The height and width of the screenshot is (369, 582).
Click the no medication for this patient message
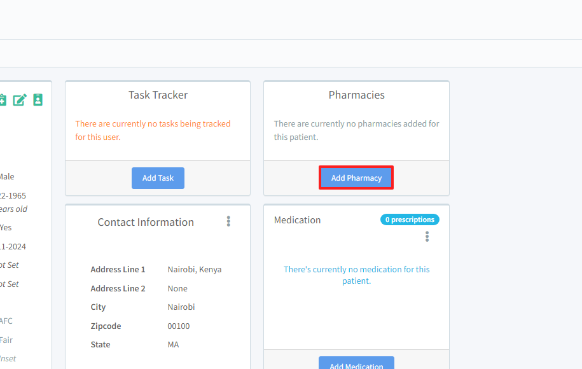356,275
